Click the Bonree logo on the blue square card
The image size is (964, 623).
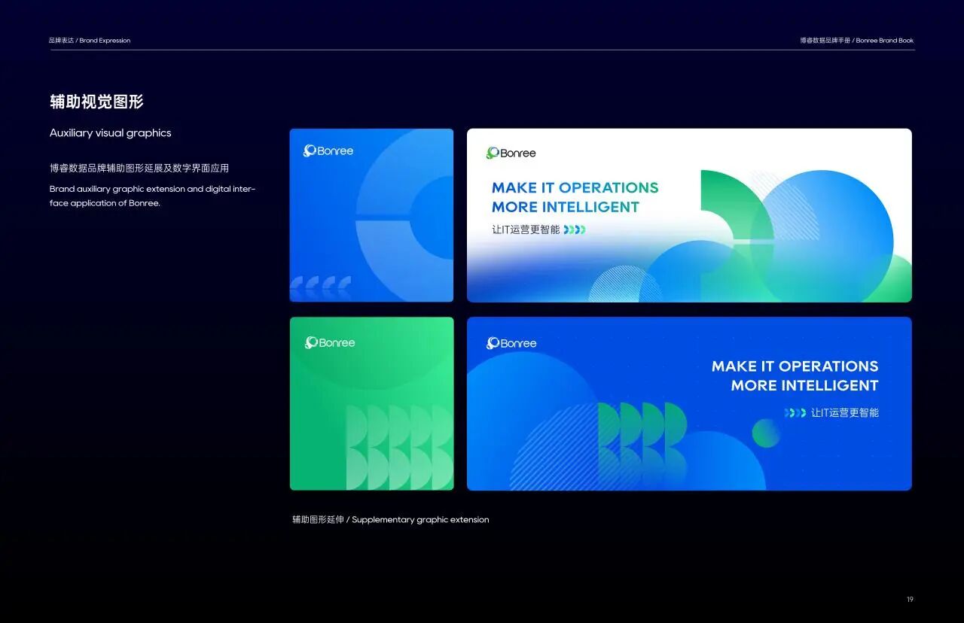(328, 151)
